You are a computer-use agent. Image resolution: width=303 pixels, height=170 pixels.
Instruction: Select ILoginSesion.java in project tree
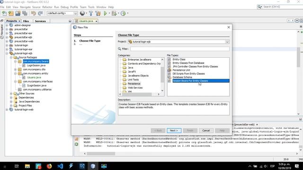pyautogui.click(x=36, y=85)
